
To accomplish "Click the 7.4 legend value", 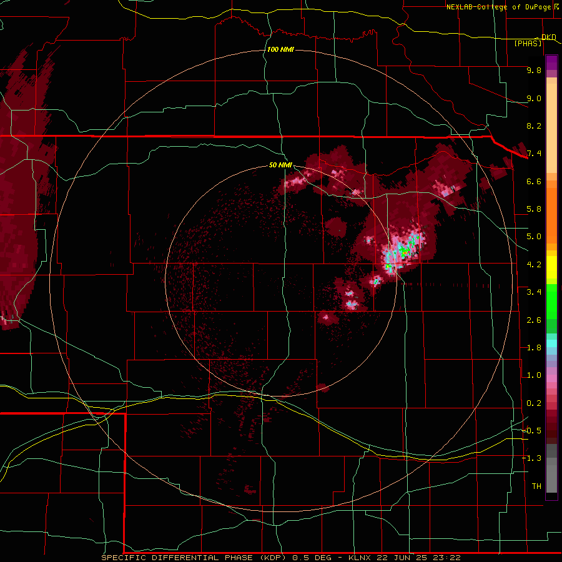I will [534, 154].
